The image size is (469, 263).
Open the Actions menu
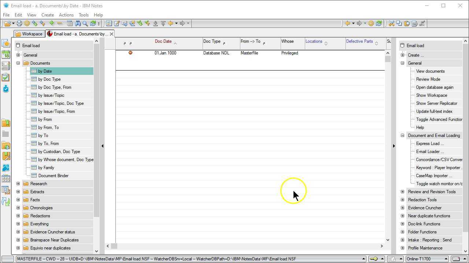click(66, 15)
